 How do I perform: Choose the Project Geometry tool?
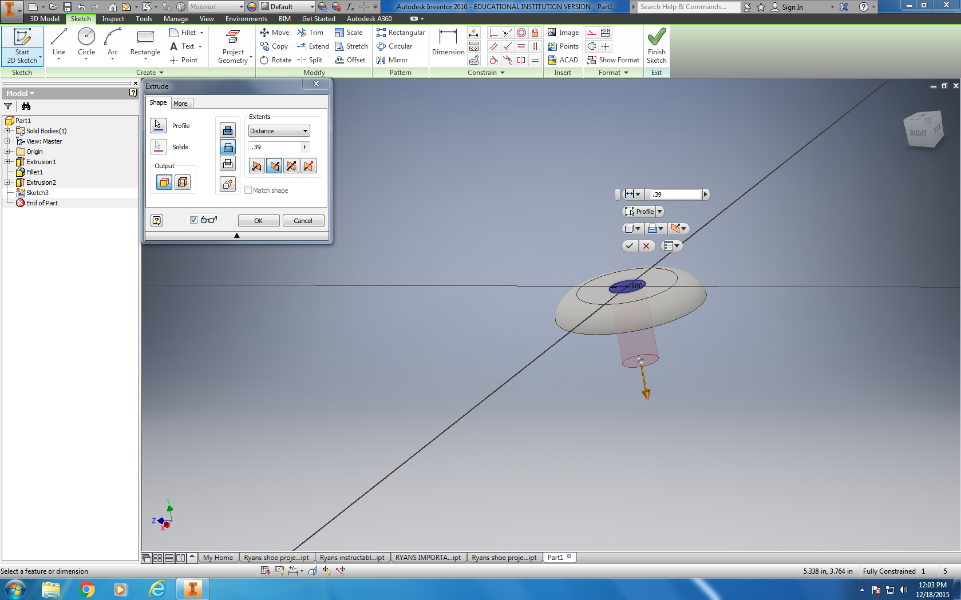(233, 46)
